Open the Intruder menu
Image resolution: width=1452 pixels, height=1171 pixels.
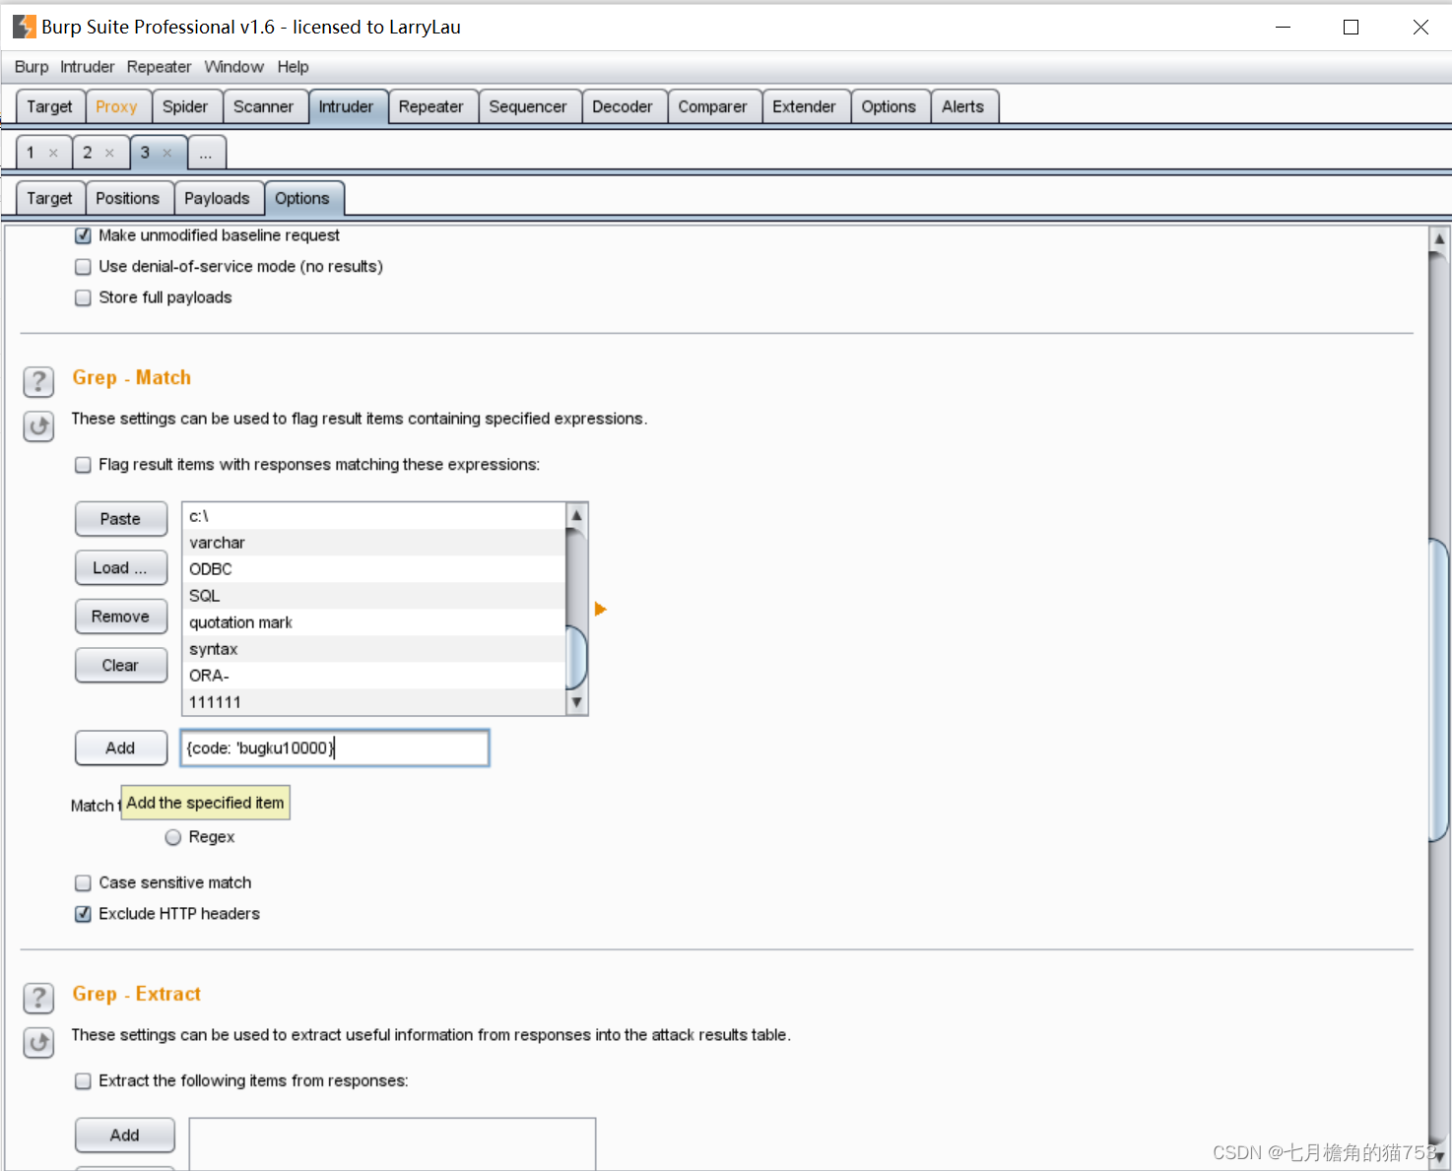[x=87, y=67]
